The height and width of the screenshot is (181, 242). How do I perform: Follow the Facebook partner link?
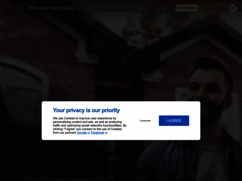97,133
